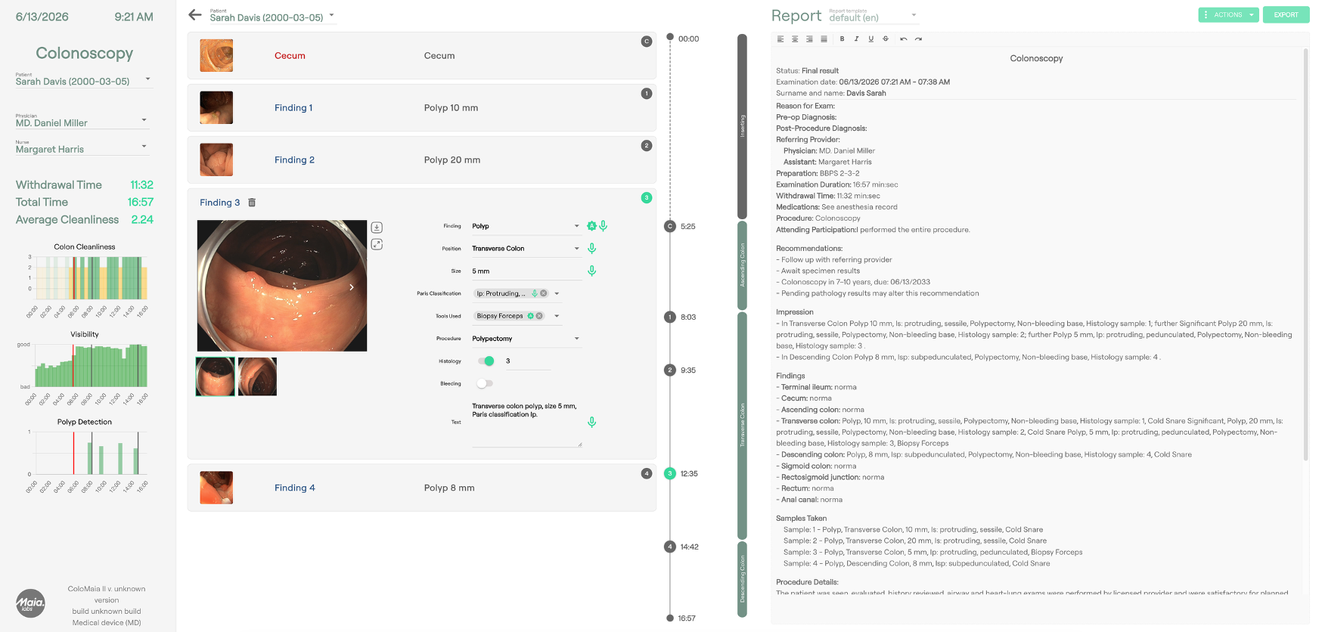The image size is (1322, 632).
Task: Select timeline marker 4 at 14:42
Action: click(669, 547)
